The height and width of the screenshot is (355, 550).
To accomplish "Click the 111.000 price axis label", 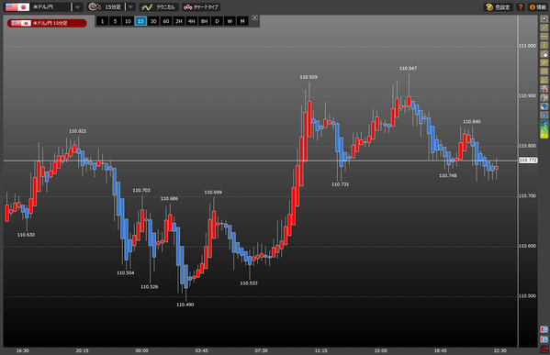I will click(x=528, y=46).
